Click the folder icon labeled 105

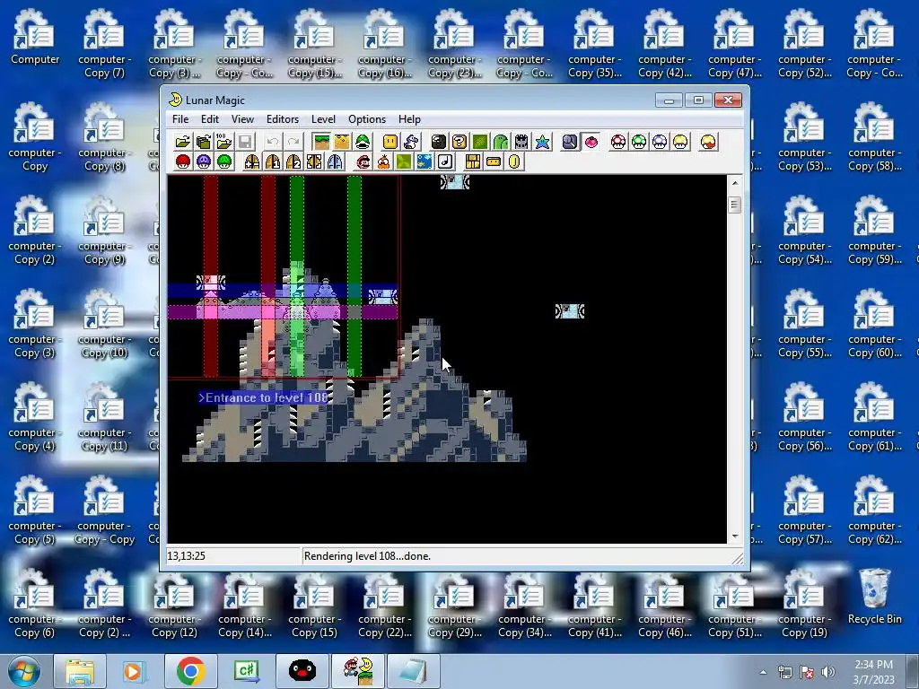pos(223,142)
